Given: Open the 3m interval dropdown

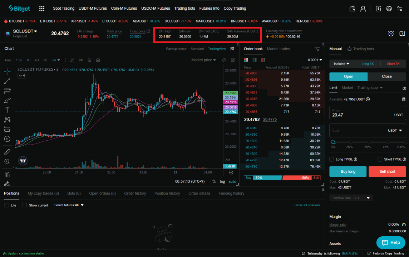Looking at the screenshot, I should [55, 60].
